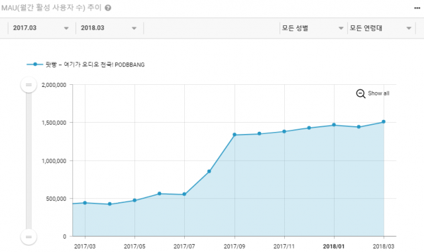Click the Show all link text

(378, 94)
